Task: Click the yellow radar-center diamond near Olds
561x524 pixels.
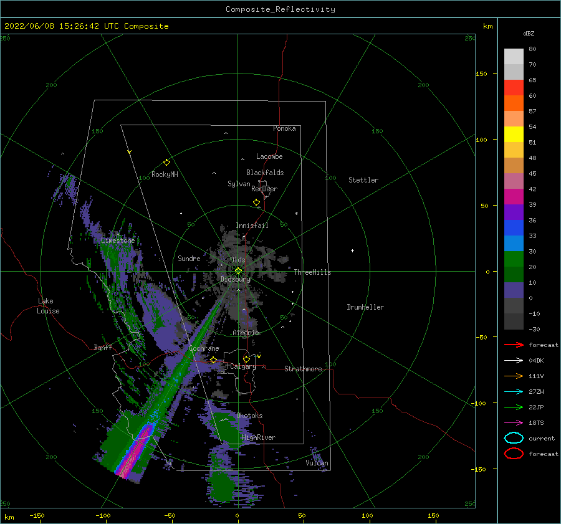Action: (x=238, y=271)
